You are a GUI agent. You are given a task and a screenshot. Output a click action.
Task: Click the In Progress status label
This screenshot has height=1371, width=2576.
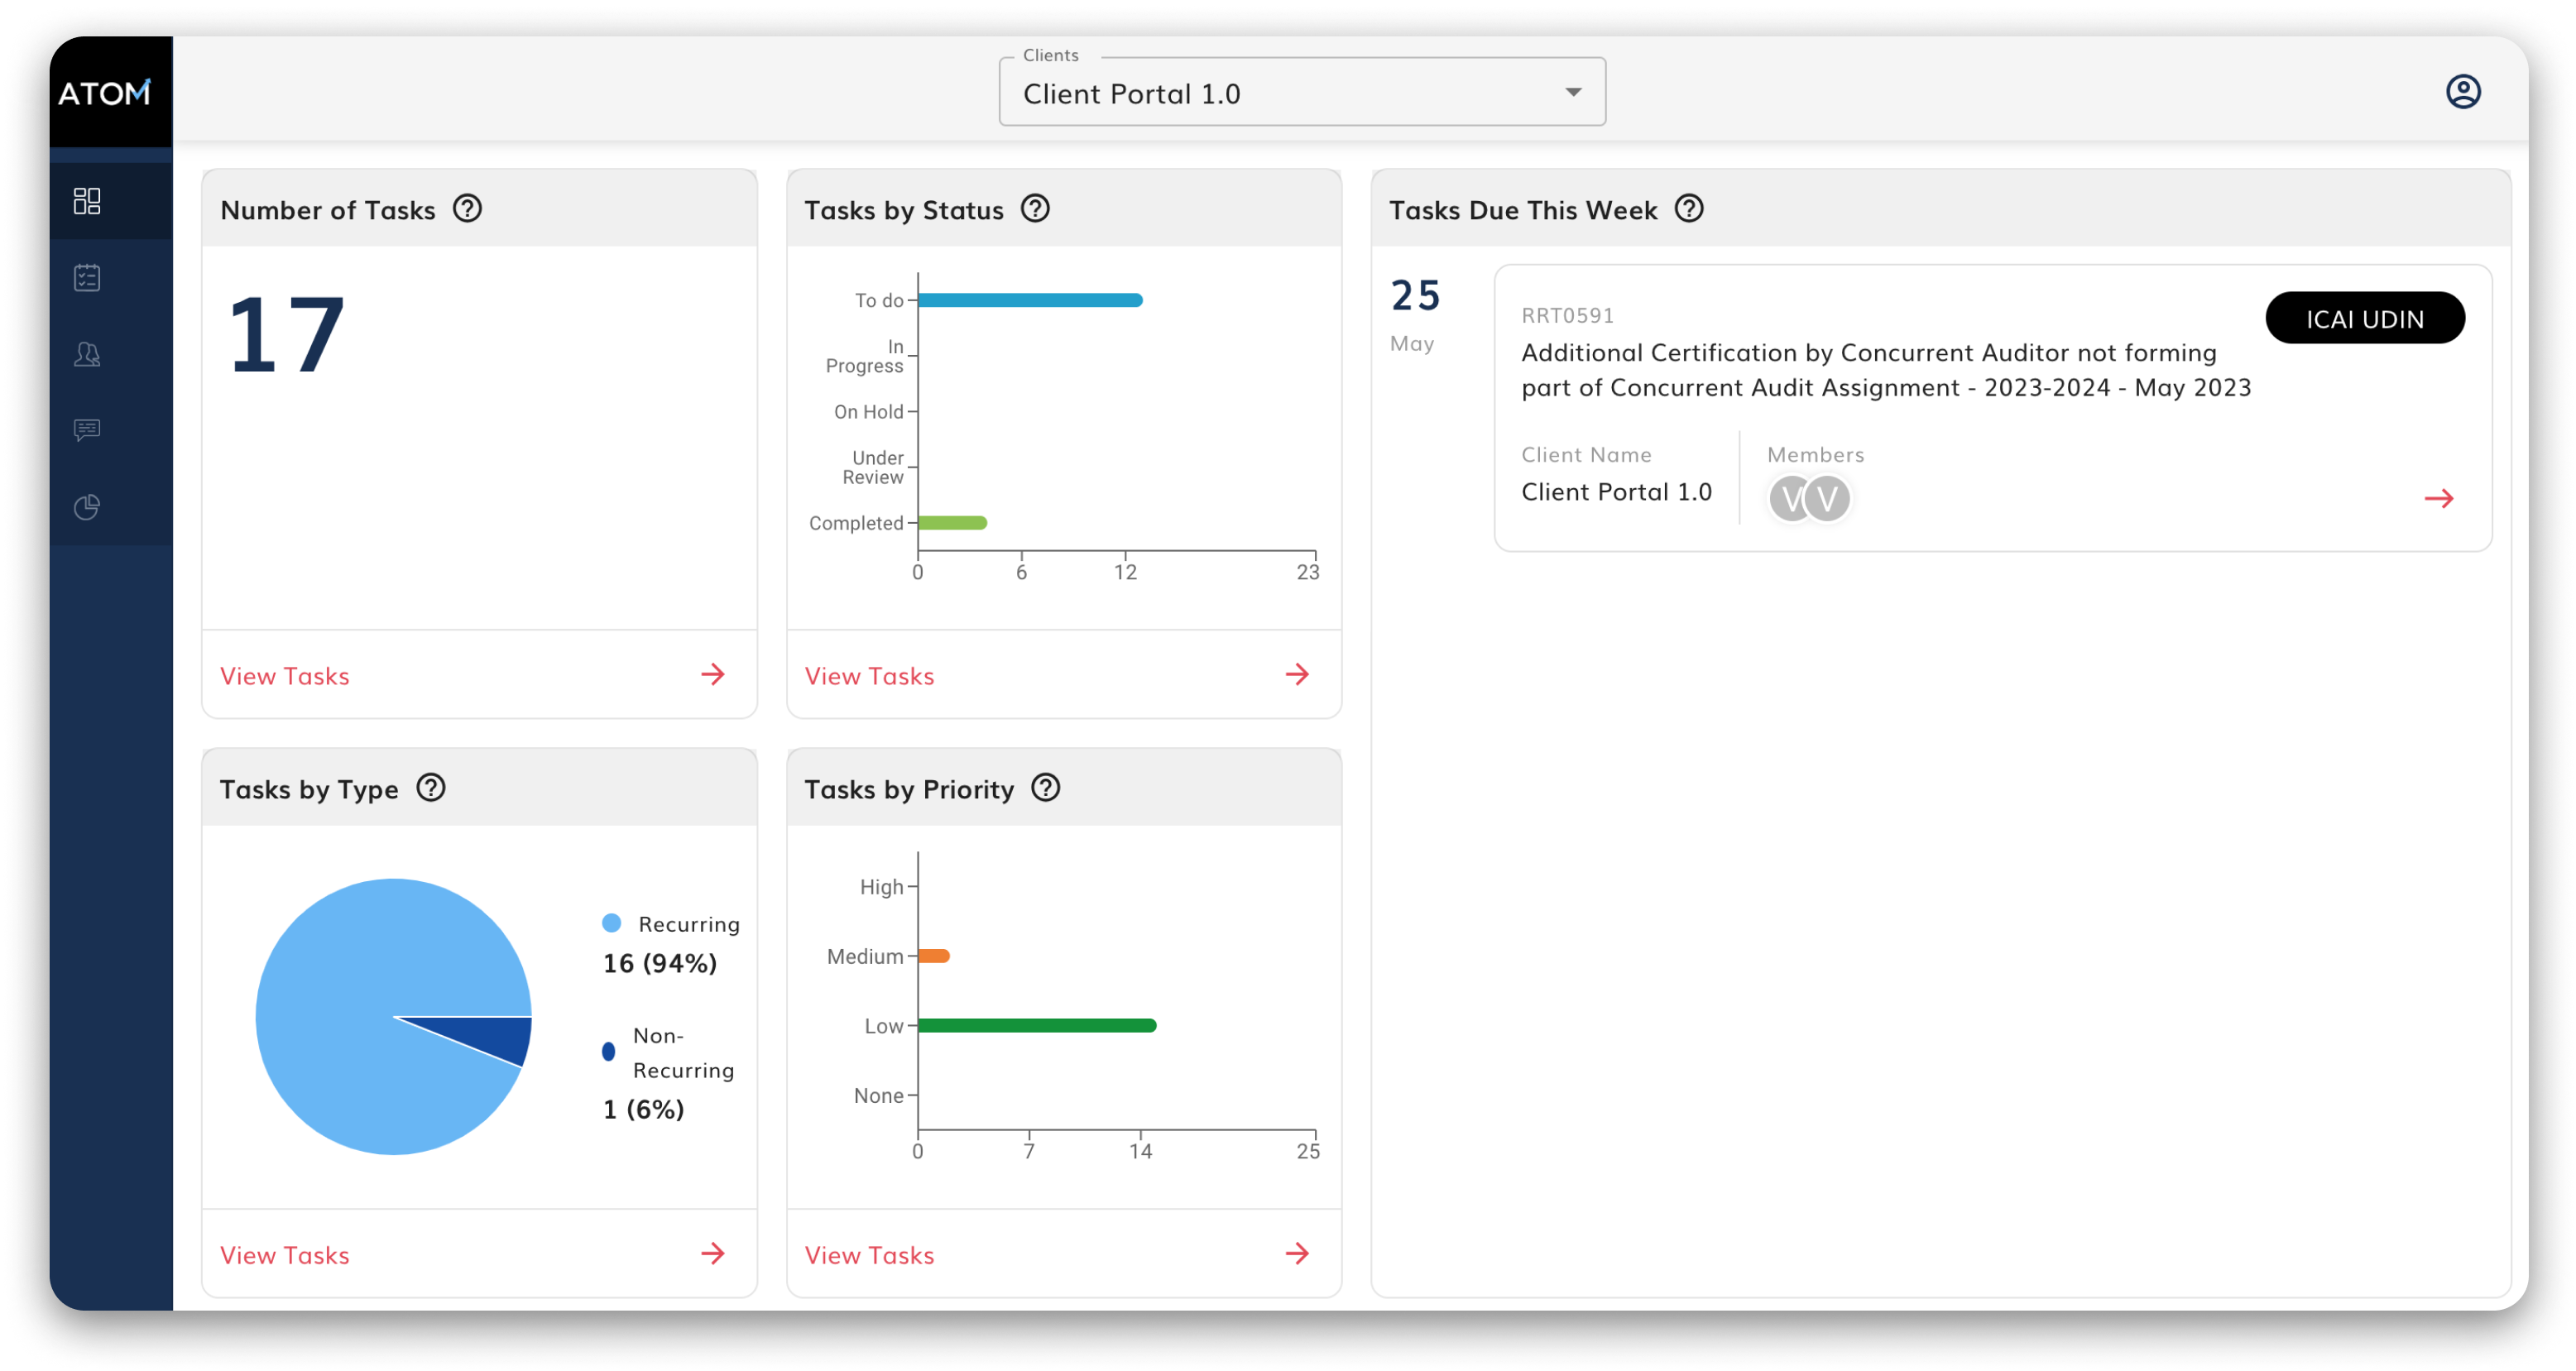864,356
